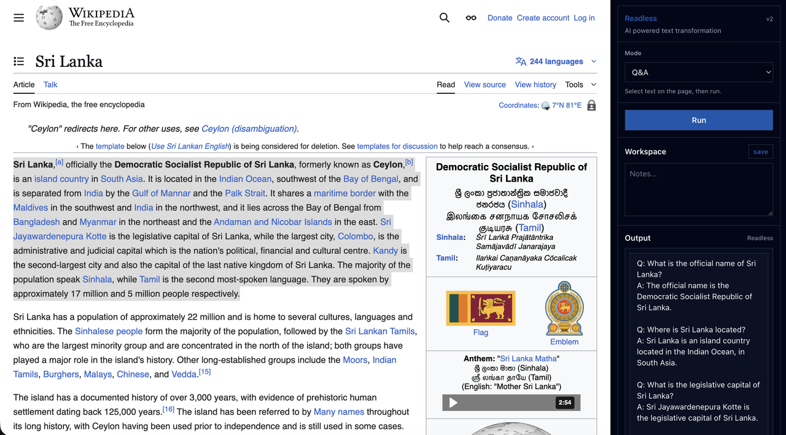Open the Sri Lanka Matha anthem link
786x435 pixels.
[x=528, y=358]
